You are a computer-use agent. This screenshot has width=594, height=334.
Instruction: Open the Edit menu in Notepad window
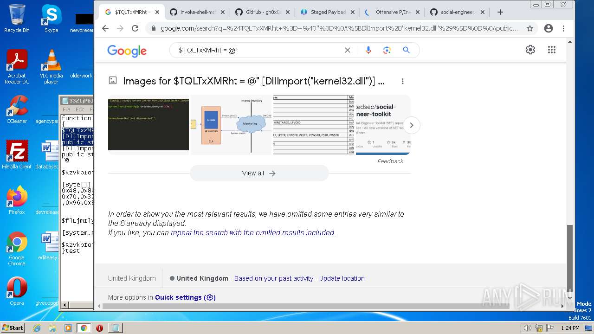pyautogui.click(x=80, y=109)
